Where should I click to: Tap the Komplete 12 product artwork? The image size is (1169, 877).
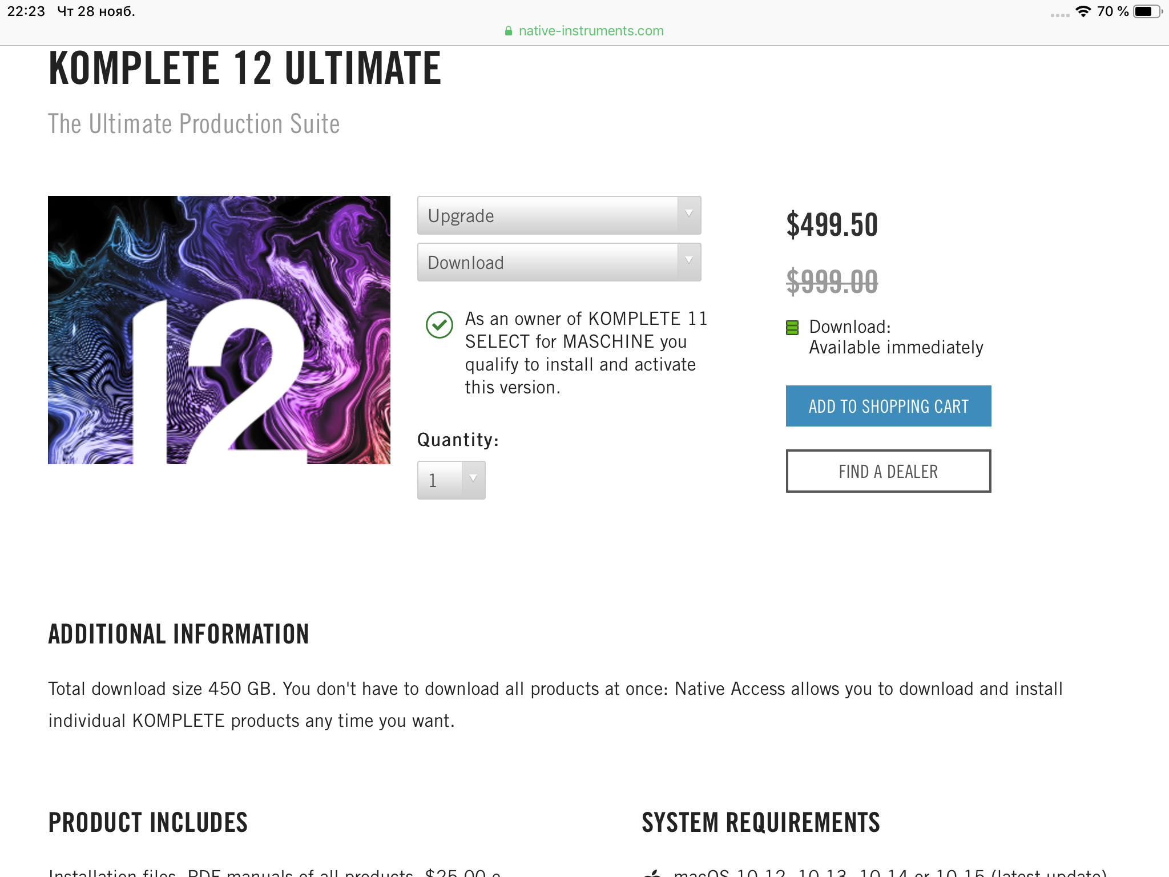point(219,330)
